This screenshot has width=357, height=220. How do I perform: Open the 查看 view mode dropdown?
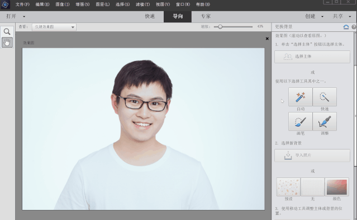tap(54, 27)
